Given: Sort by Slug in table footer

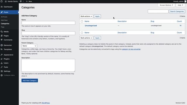Looking at the screenshot, I should 152,33.
